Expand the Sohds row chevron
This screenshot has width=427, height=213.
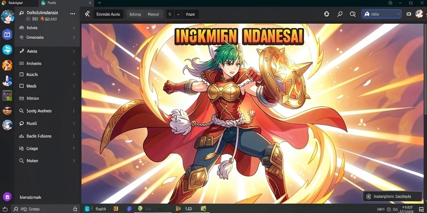tap(74, 28)
